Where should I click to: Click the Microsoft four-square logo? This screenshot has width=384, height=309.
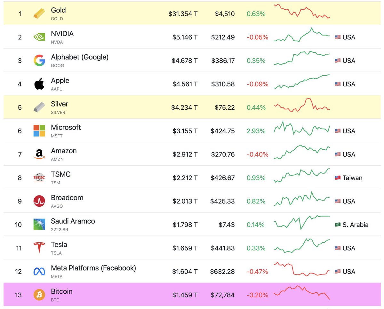point(39,131)
